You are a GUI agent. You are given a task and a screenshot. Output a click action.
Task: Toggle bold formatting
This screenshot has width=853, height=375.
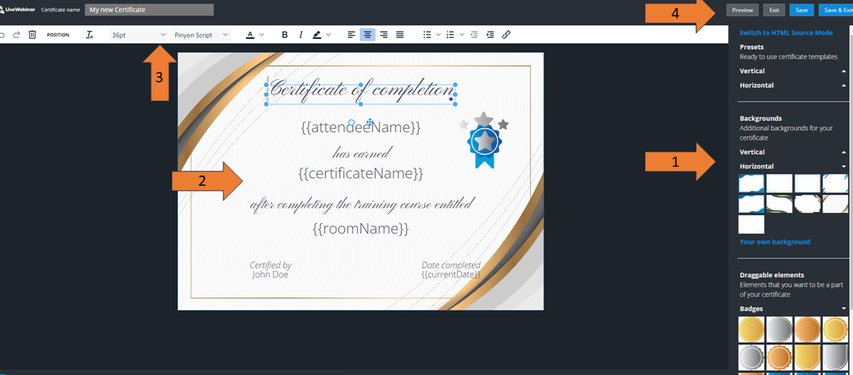click(285, 35)
